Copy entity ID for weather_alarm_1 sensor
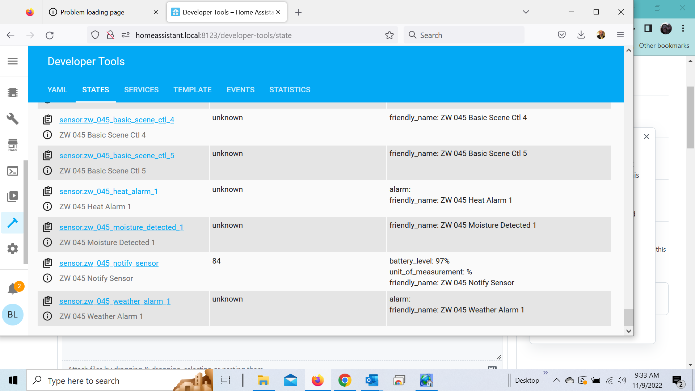695x391 pixels. pos(47,301)
